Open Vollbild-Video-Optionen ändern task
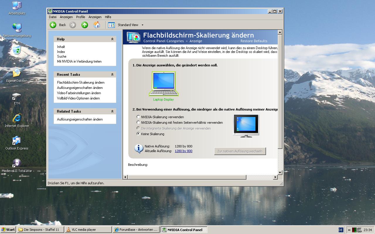This screenshot has width=375, height=234. click(78, 98)
